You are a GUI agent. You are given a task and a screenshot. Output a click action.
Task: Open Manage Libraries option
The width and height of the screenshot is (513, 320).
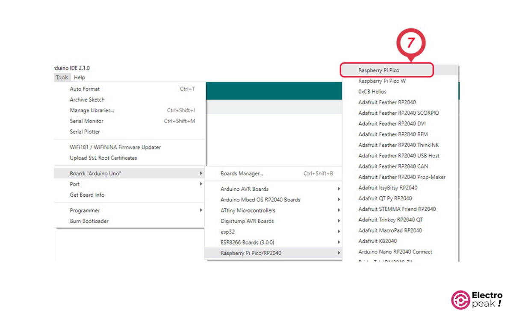click(x=92, y=110)
